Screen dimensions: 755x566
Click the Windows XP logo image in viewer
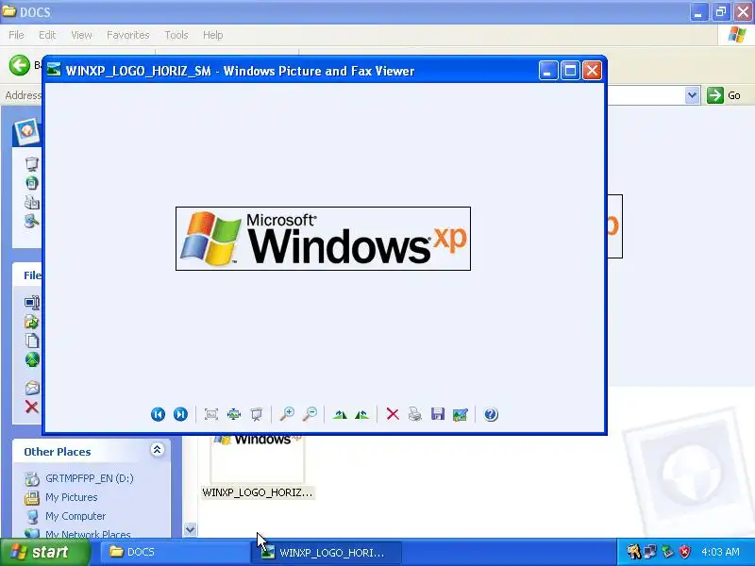(x=323, y=239)
